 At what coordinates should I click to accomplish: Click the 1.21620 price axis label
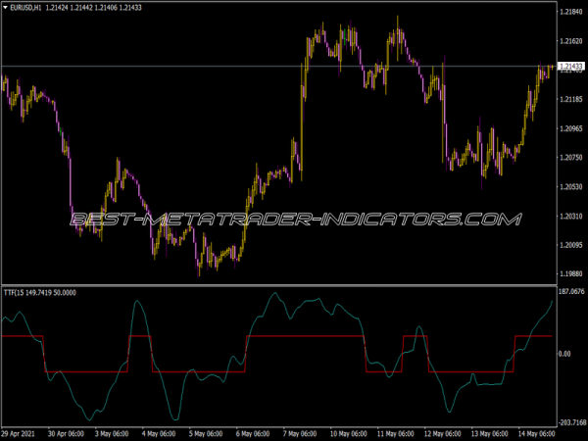[x=569, y=41]
